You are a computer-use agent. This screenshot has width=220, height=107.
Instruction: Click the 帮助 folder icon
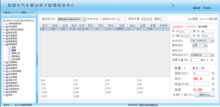pos(7,95)
